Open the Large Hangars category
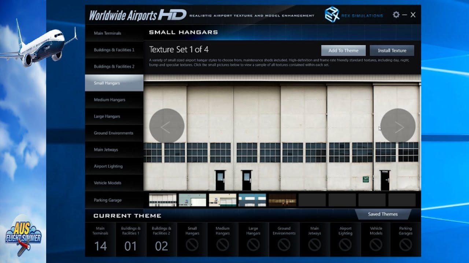 (x=114, y=116)
